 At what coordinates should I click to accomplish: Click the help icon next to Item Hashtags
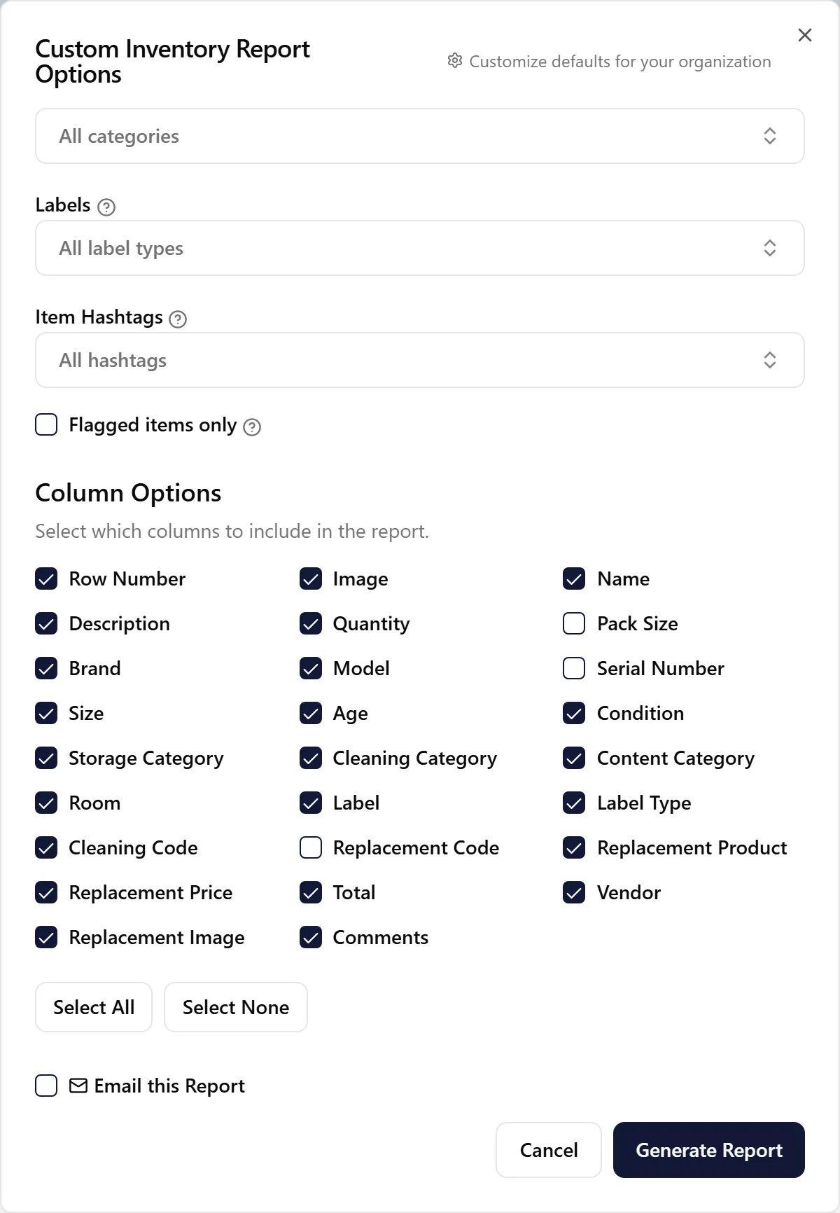coord(178,319)
